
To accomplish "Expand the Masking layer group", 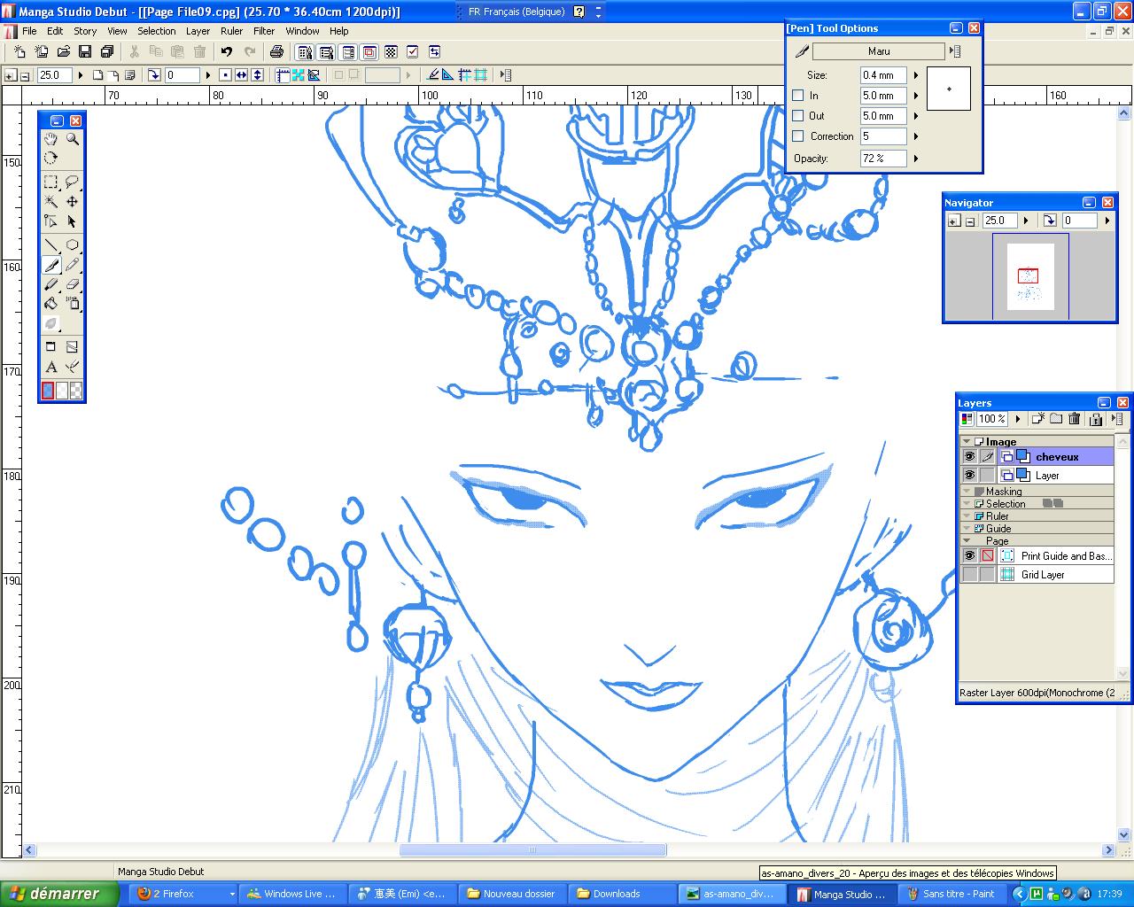I will [967, 491].
